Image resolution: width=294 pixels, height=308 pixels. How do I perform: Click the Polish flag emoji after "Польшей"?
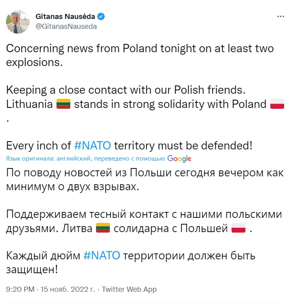(239, 229)
